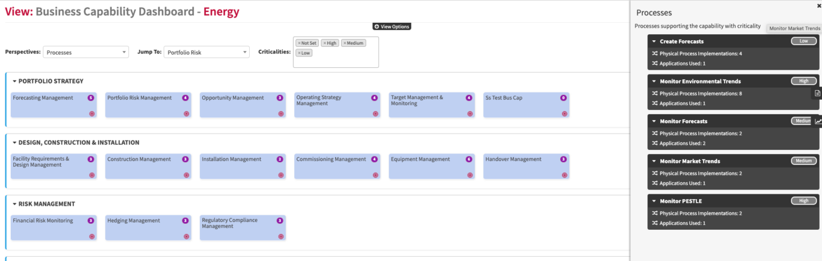The width and height of the screenshot is (822, 261).
Task: Click inside the Criticalities multi-select field
Action: (x=336, y=52)
